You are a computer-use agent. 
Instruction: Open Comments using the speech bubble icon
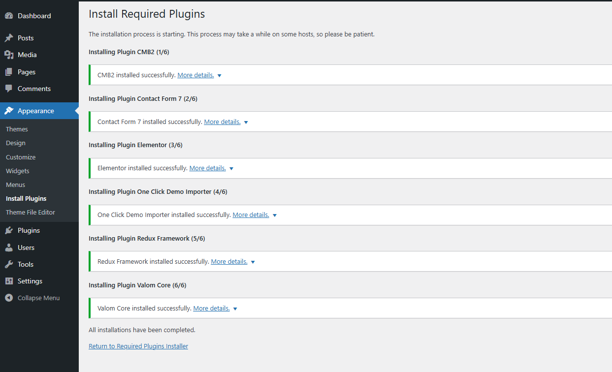9,89
